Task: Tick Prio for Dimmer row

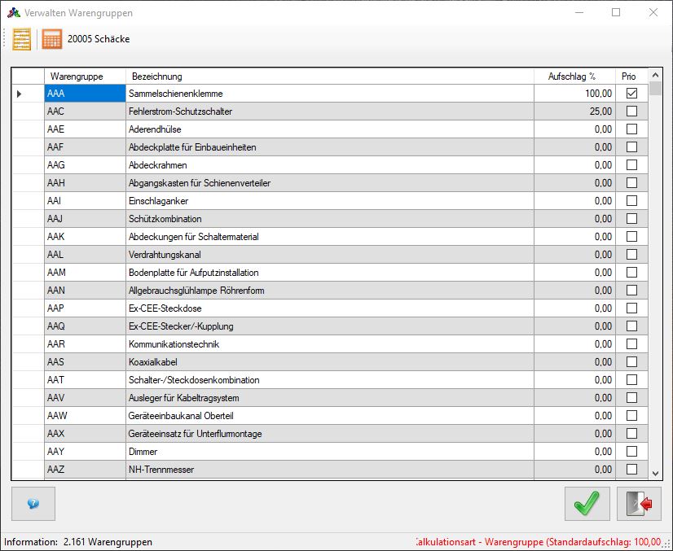Action: tap(631, 452)
